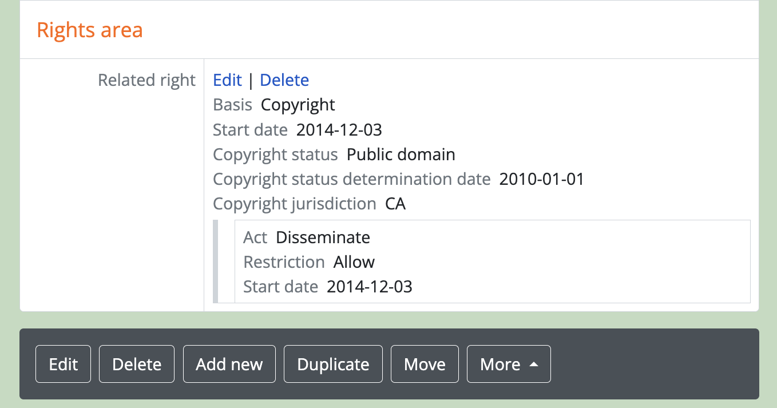Click the Disseminate act value
Screen dimensions: 777x408
pos(323,237)
